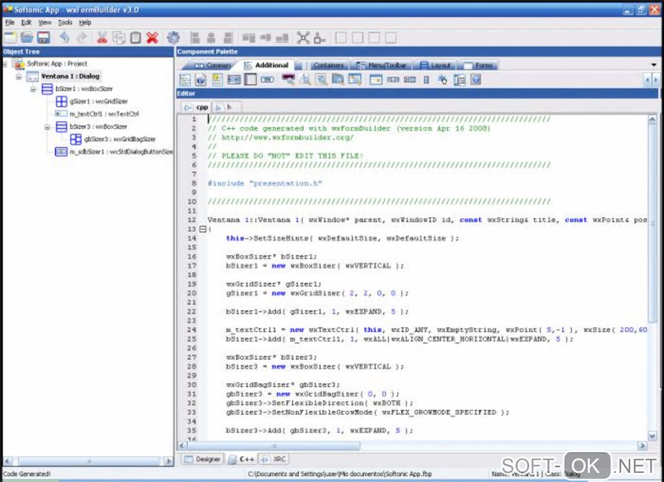The width and height of the screenshot is (664, 482).
Task: Click the Generate Code gear icon
Action: click(173, 38)
